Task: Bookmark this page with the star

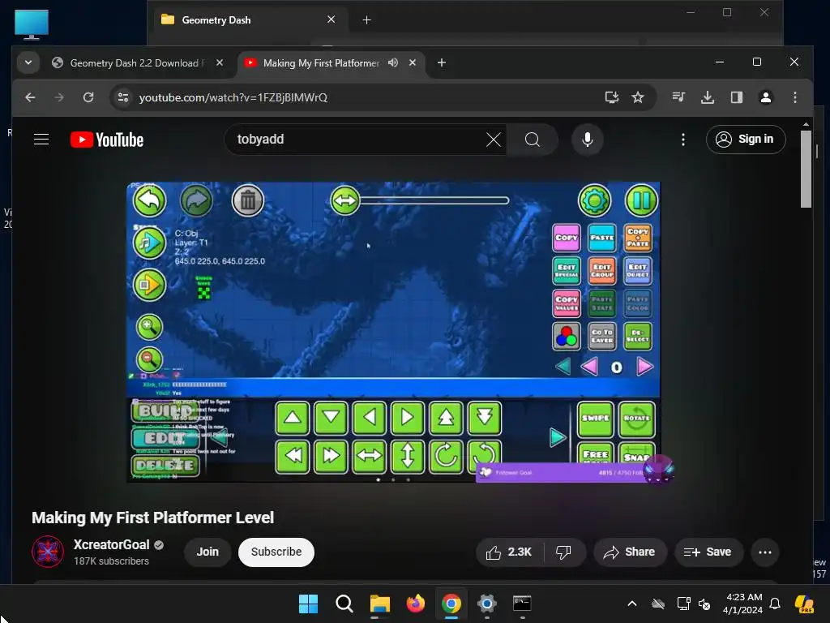Action: pyautogui.click(x=638, y=97)
